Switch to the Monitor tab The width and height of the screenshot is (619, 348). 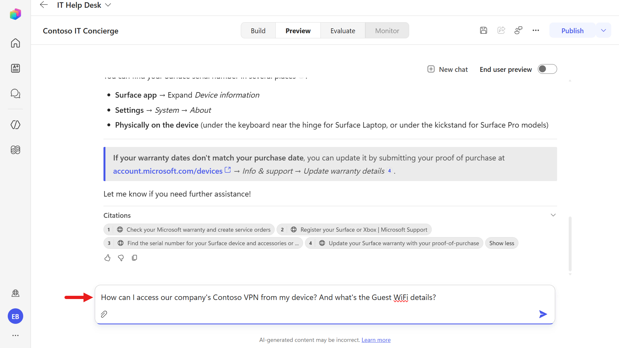tap(387, 31)
